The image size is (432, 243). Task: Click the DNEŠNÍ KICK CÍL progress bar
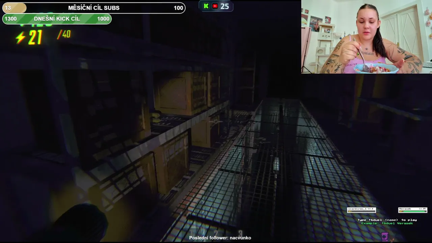[x=57, y=19]
